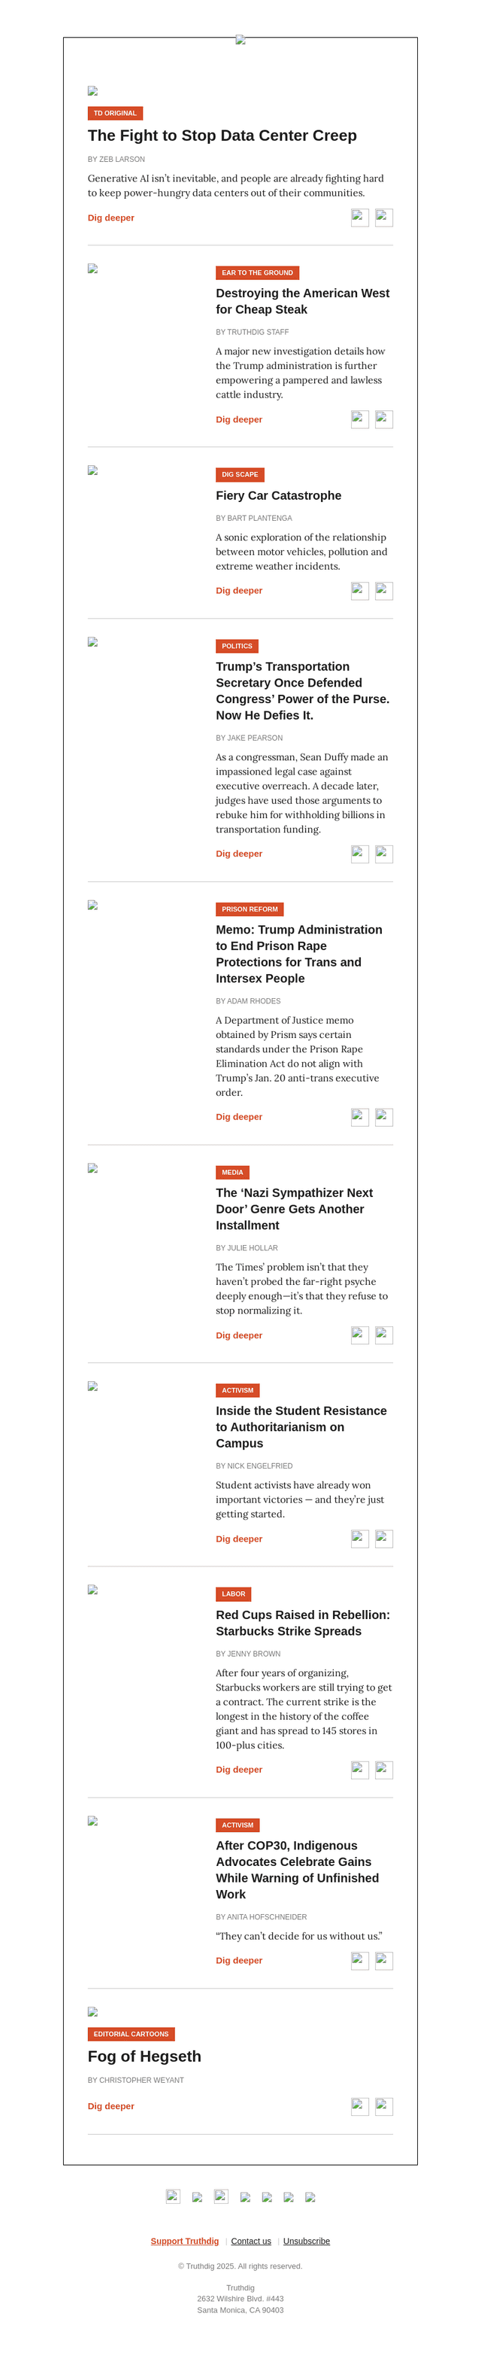
Task: Click the PRISON REFORM category tag
Action: point(250,909)
